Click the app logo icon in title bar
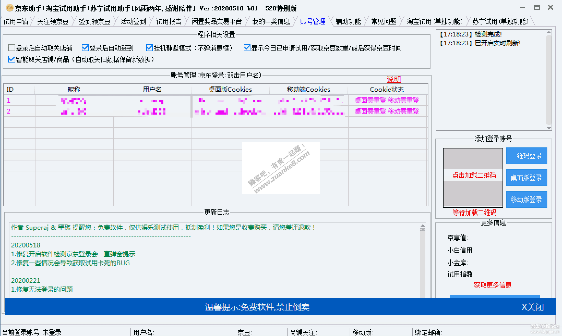This screenshot has width=562, height=336. tap(9, 8)
